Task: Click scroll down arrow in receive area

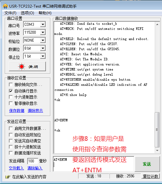Action: (157, 150)
